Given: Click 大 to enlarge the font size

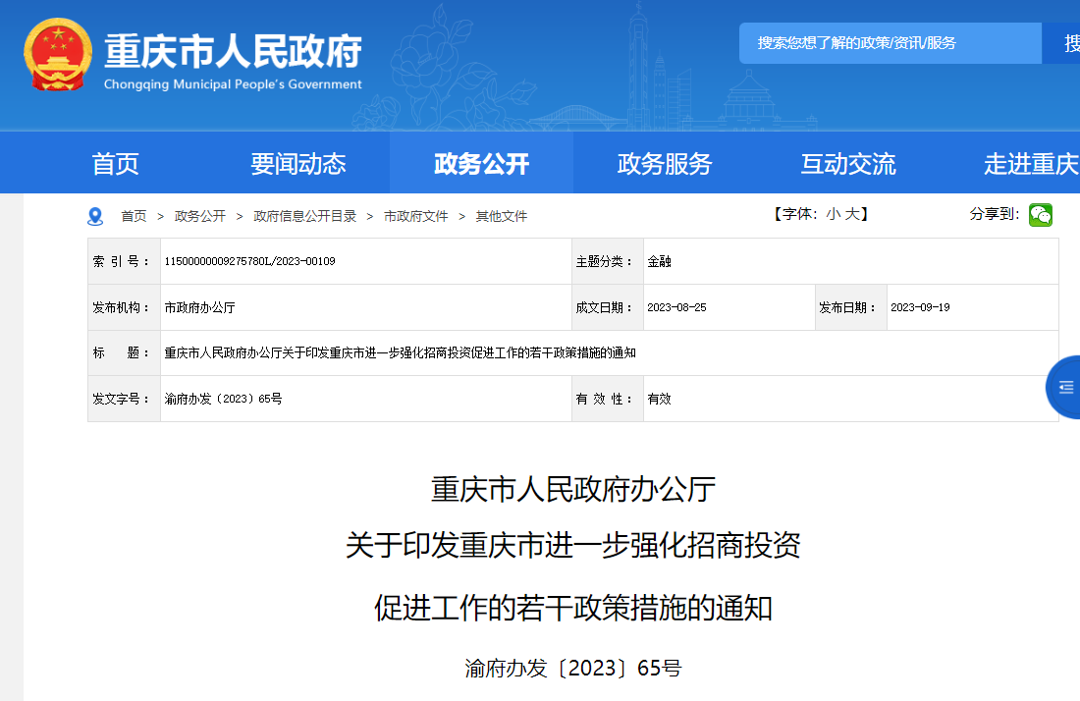Looking at the screenshot, I should tap(852, 214).
